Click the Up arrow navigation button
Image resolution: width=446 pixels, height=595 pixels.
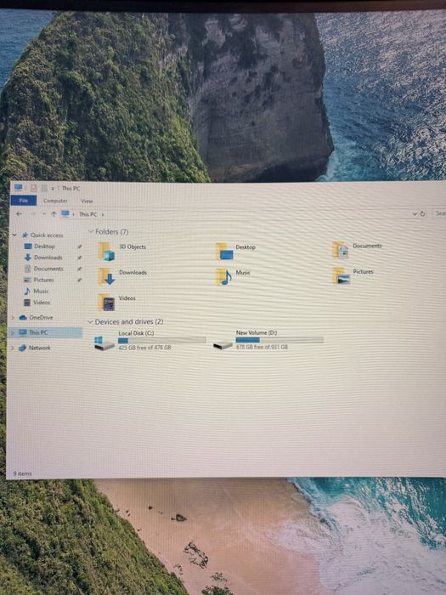54,214
